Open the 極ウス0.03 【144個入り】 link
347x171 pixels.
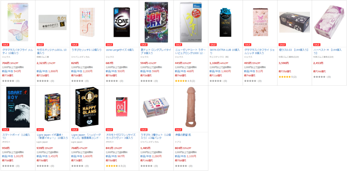[294, 50]
